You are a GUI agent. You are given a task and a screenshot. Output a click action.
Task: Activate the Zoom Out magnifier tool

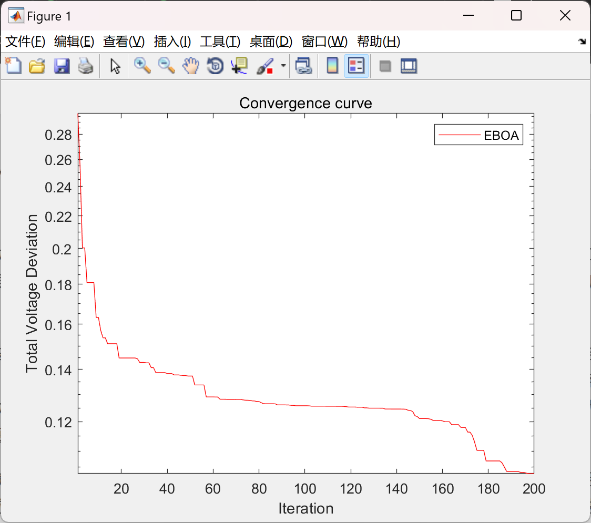pos(167,66)
